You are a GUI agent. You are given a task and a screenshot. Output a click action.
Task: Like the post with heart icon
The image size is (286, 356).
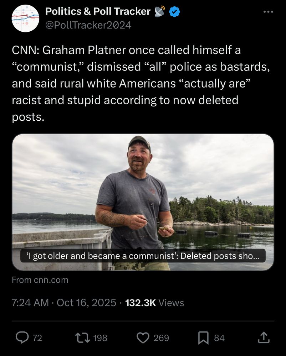click(143, 337)
